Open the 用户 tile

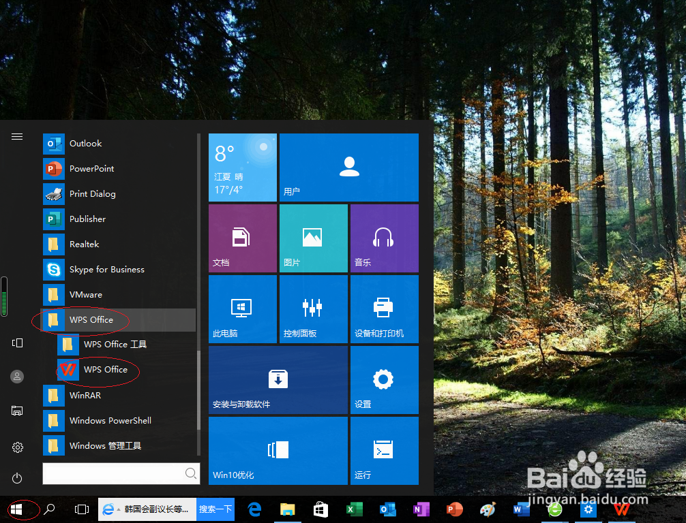(349, 168)
